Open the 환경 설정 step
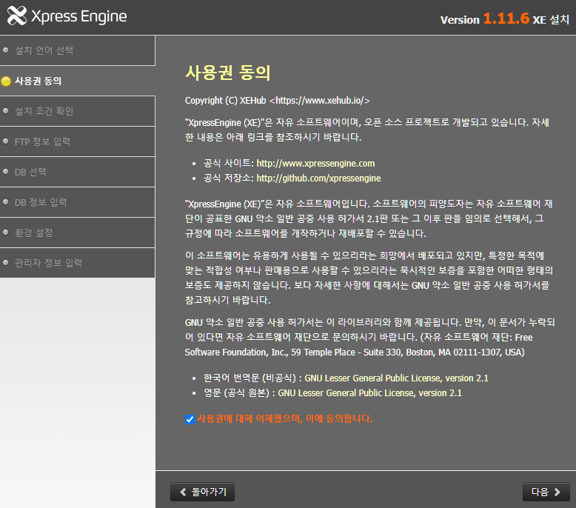The width and height of the screenshot is (576, 508). click(77, 233)
